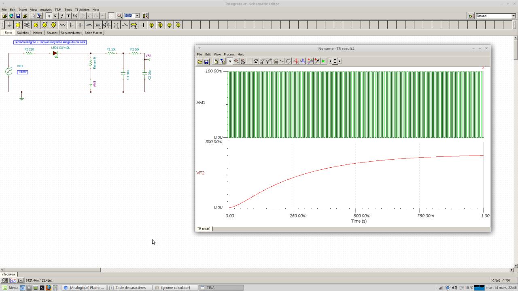
Task: Open the gnome-calculator taskbar window
Action: [x=175, y=288]
